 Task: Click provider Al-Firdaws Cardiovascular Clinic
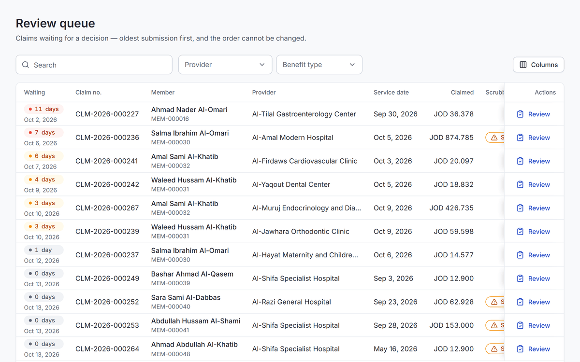[x=305, y=161]
